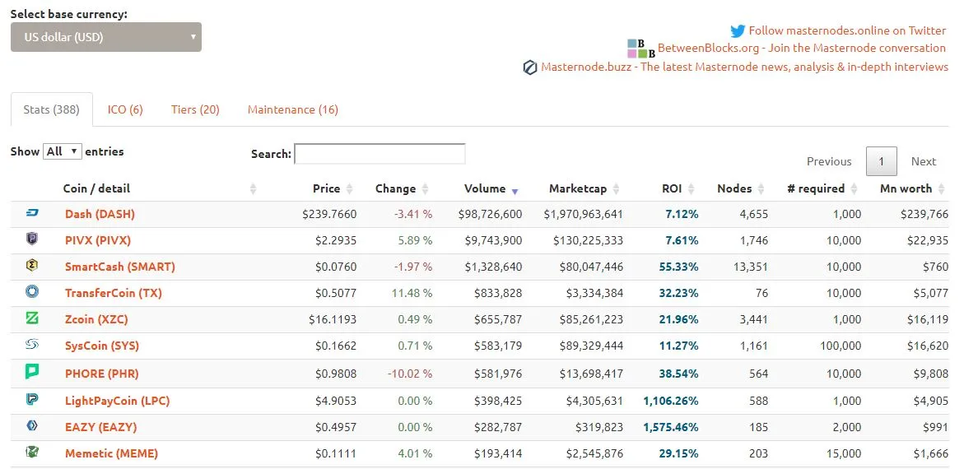Sort by Mn worth column arrows

941,188
